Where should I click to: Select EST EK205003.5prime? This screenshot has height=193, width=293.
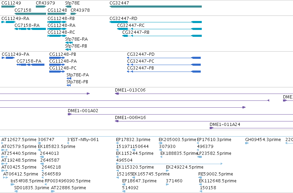[x=160, y=143]
